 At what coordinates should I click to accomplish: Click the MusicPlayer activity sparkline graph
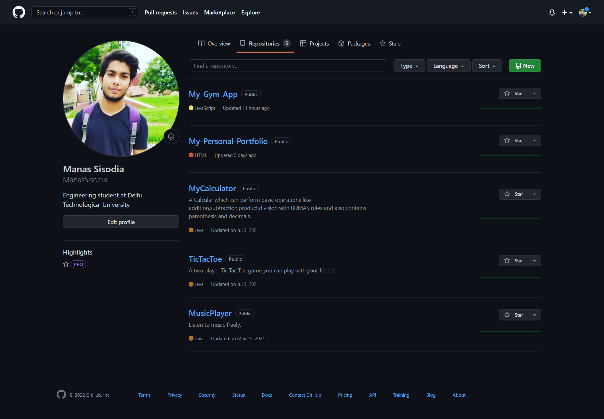[510, 331]
